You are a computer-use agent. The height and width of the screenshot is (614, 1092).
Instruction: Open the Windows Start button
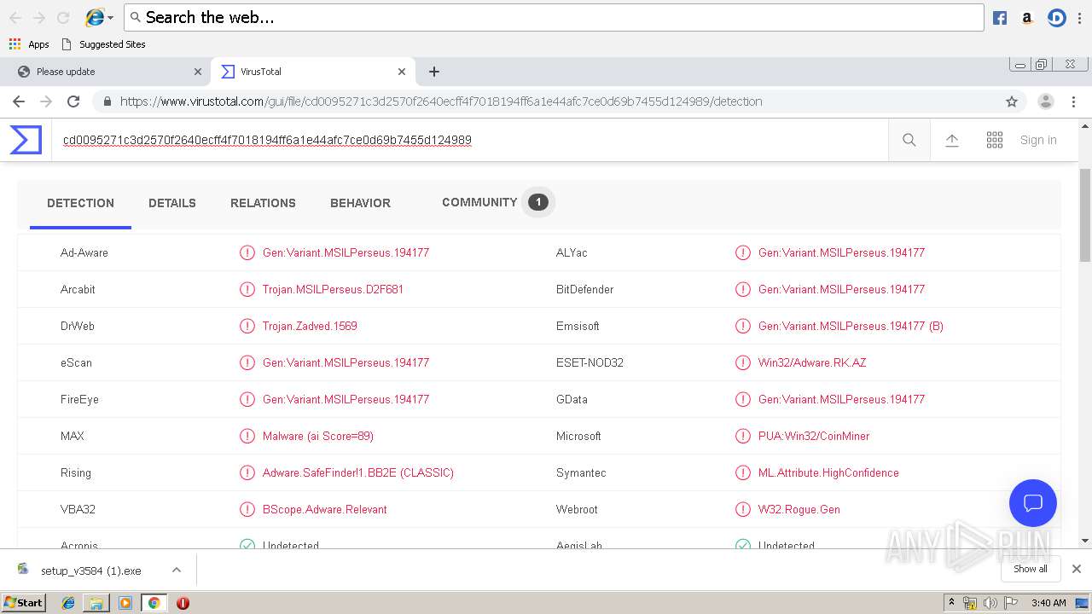coord(23,603)
